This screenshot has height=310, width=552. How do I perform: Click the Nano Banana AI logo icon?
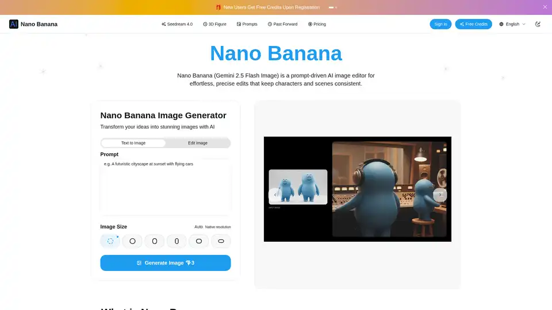coord(14,24)
